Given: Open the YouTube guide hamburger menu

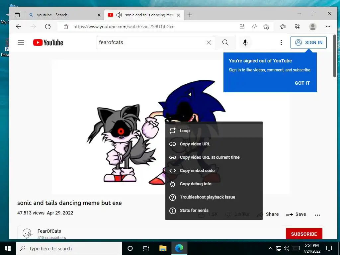Looking at the screenshot, I should (x=21, y=42).
